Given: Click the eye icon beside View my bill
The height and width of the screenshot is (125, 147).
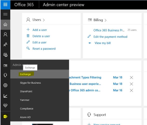Looking at the screenshot, I should [90, 43].
